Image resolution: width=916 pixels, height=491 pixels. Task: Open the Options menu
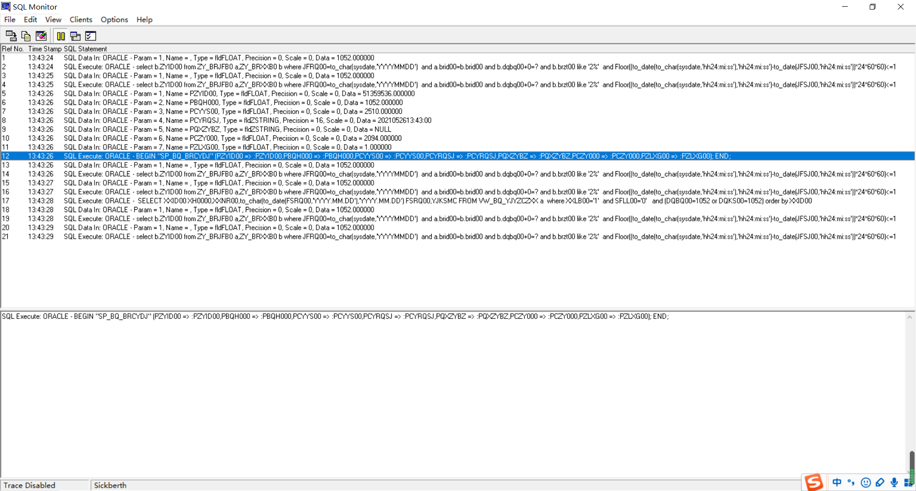tap(114, 20)
